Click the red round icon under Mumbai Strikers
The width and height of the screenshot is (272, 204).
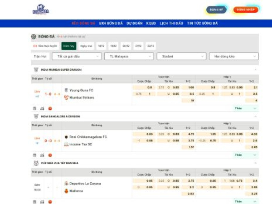50,108
